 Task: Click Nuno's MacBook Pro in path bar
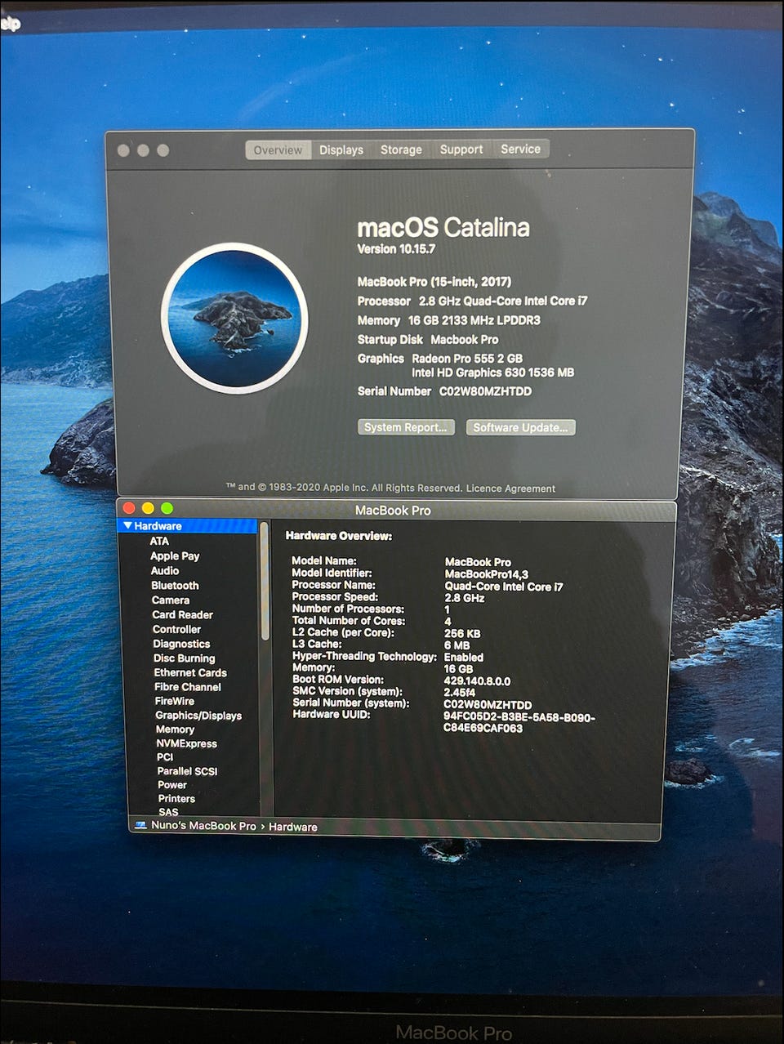tap(203, 826)
